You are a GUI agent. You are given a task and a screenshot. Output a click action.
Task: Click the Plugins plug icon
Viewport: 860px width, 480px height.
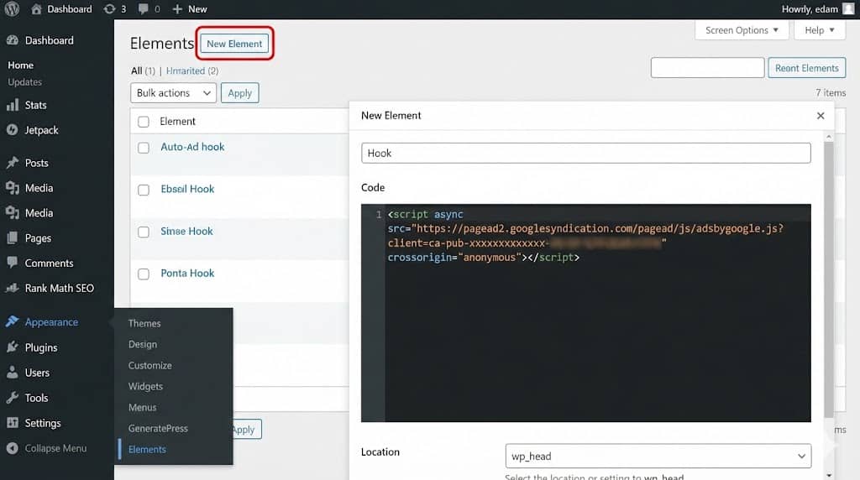[x=12, y=347]
